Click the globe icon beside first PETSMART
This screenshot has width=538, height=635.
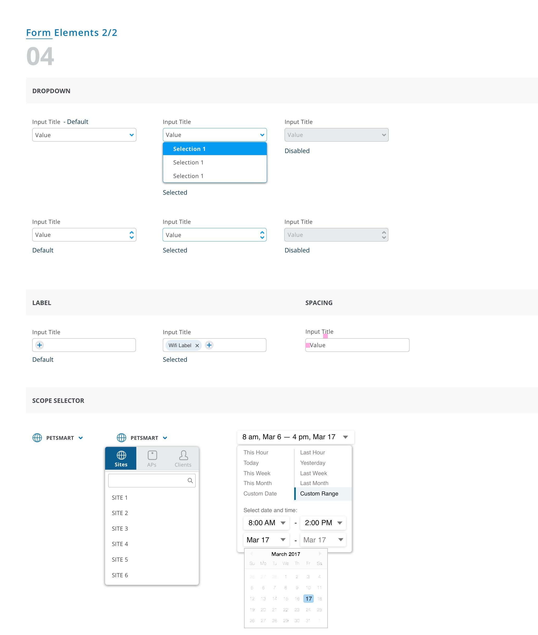click(37, 438)
